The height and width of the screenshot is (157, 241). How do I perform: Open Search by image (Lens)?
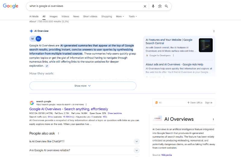(x=160, y=6)
